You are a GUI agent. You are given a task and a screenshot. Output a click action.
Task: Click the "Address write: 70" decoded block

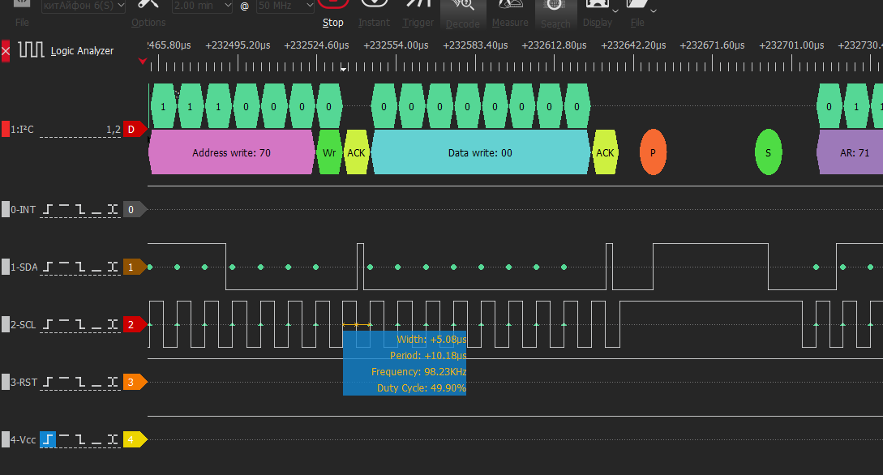click(x=231, y=152)
